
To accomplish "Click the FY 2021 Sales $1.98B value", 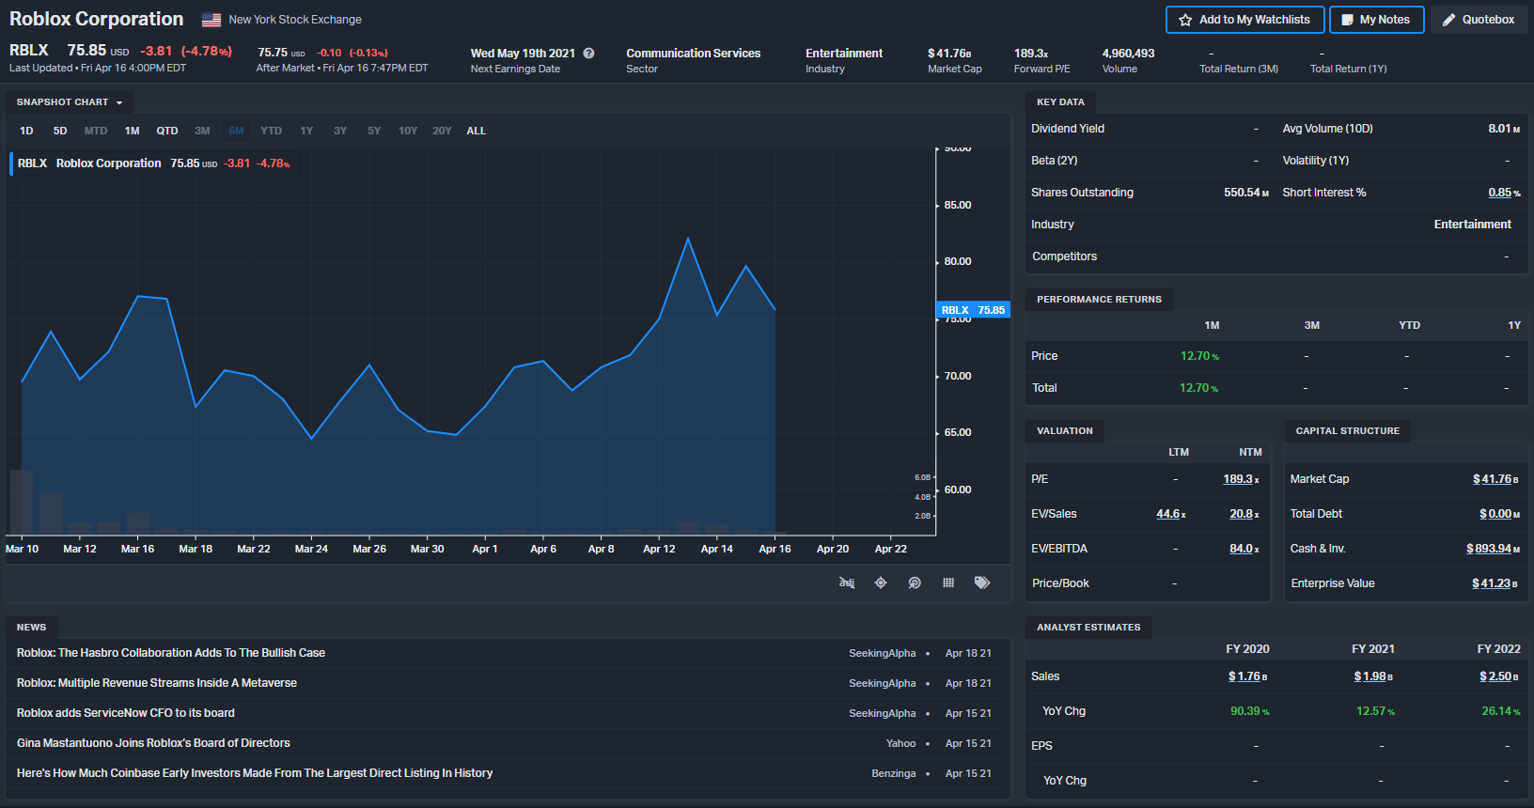I will 1370,676.
